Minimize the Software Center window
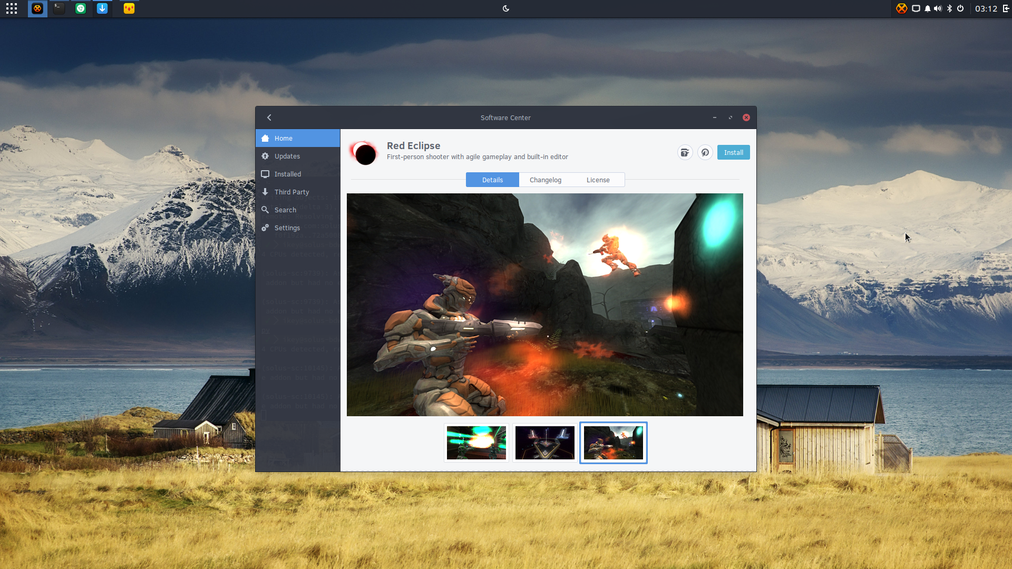Screen dimensions: 1012x569 (x=715, y=117)
